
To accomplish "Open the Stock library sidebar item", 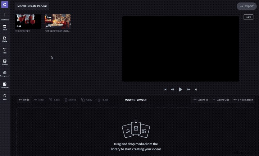I will [5, 28].
